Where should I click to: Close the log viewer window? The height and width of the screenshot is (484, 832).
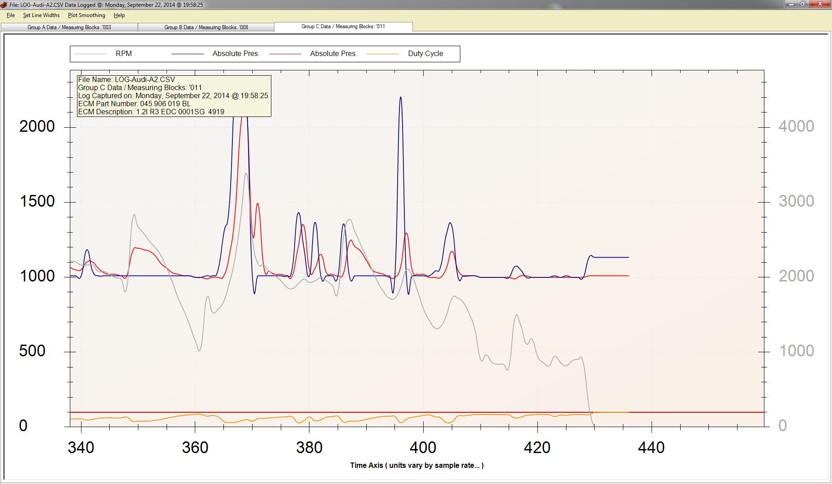coord(820,4)
